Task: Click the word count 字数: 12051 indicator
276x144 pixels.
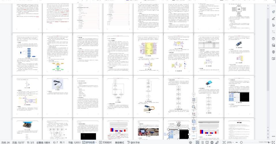Action: 74,142
